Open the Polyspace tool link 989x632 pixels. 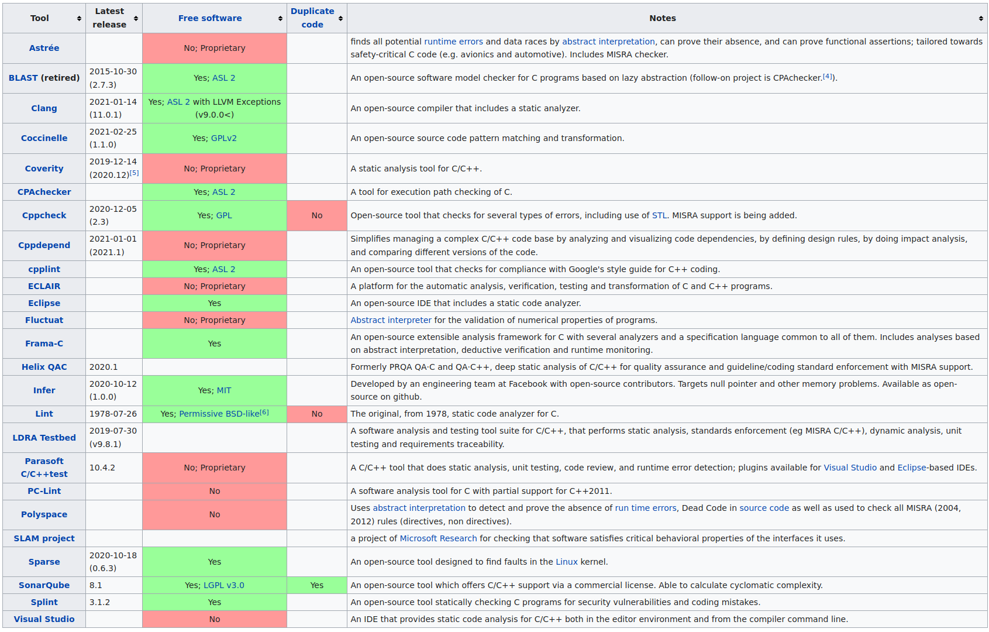(x=44, y=514)
